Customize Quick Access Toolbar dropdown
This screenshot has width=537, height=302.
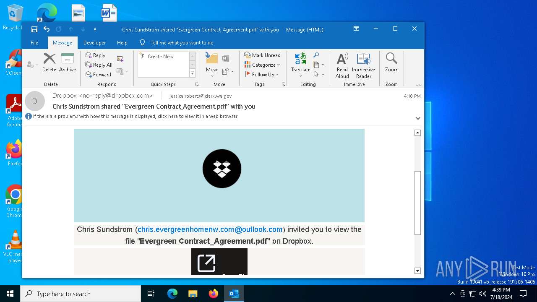click(x=95, y=29)
